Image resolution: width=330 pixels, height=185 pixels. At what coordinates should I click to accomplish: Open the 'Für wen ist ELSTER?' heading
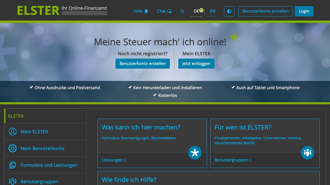coord(243,127)
